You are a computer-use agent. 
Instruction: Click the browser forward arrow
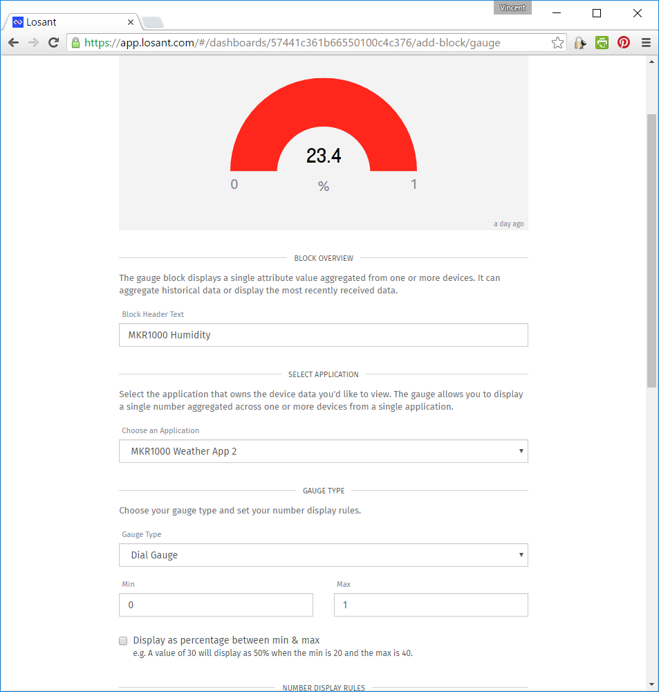click(33, 43)
